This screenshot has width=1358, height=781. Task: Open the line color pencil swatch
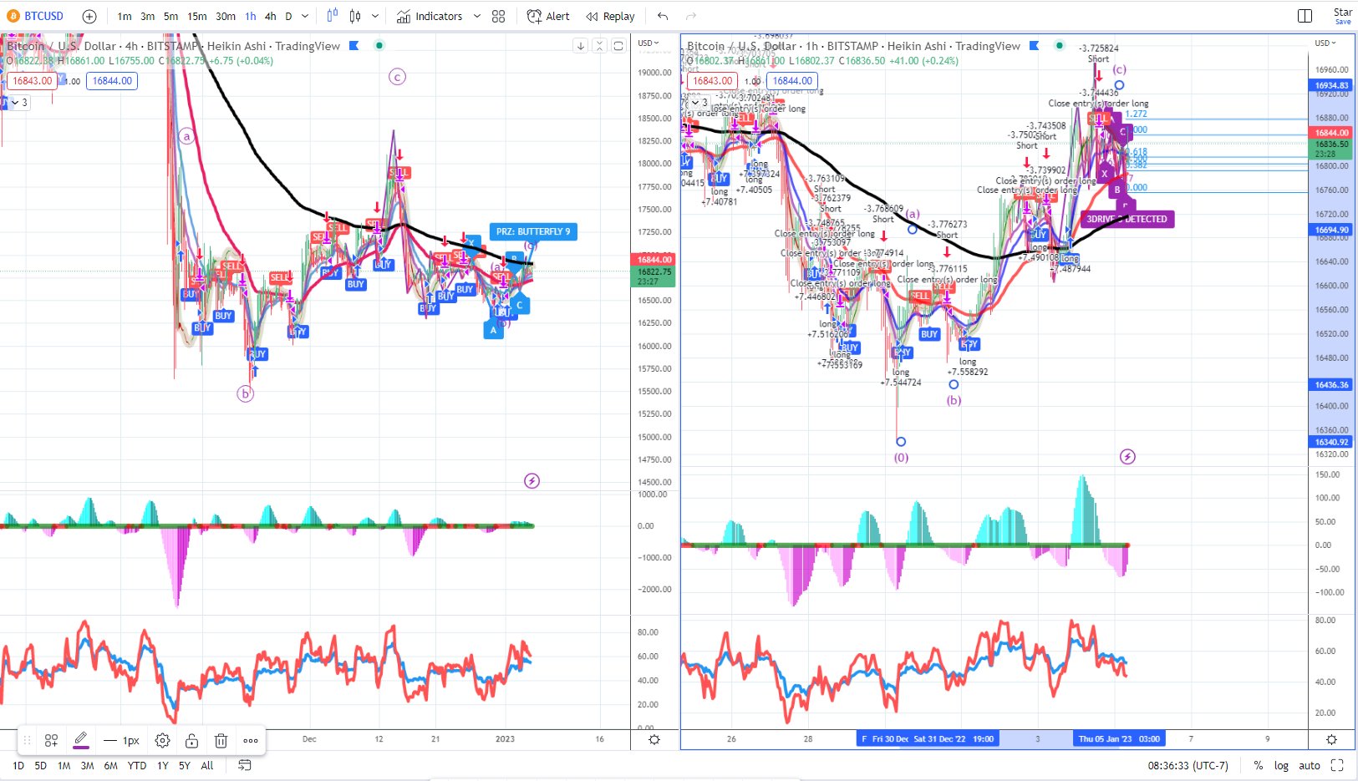(81, 740)
